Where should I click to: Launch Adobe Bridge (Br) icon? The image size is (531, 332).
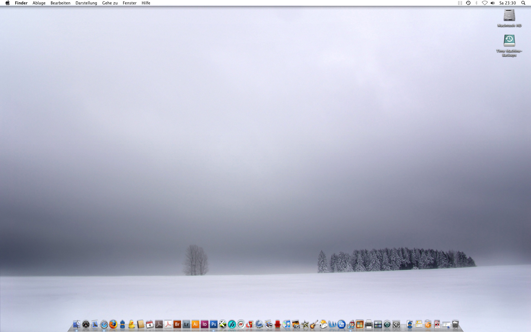pyautogui.click(x=177, y=324)
